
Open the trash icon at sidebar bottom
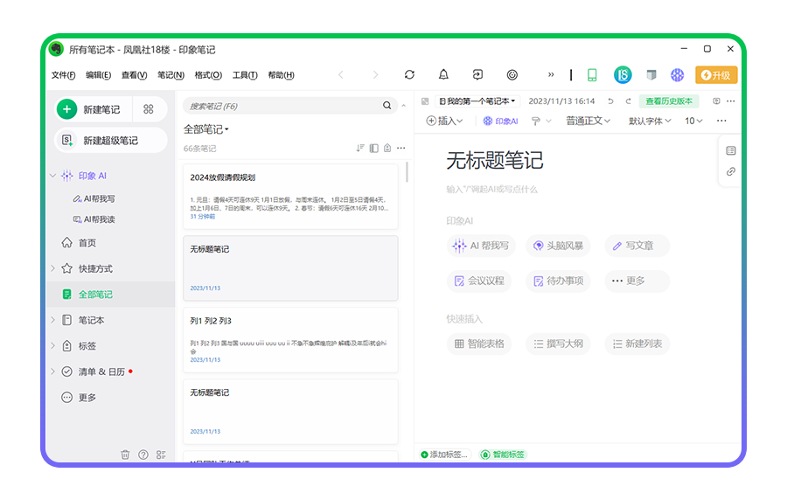[x=125, y=455]
